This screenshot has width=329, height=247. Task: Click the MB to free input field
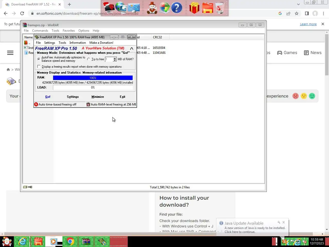[109, 59]
